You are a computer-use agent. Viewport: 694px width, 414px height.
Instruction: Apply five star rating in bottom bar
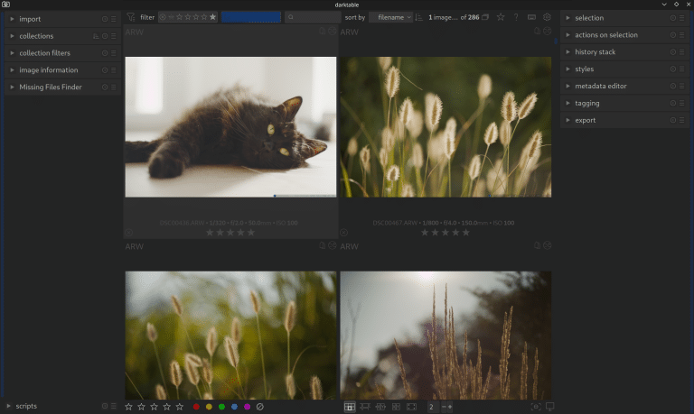[x=179, y=407]
